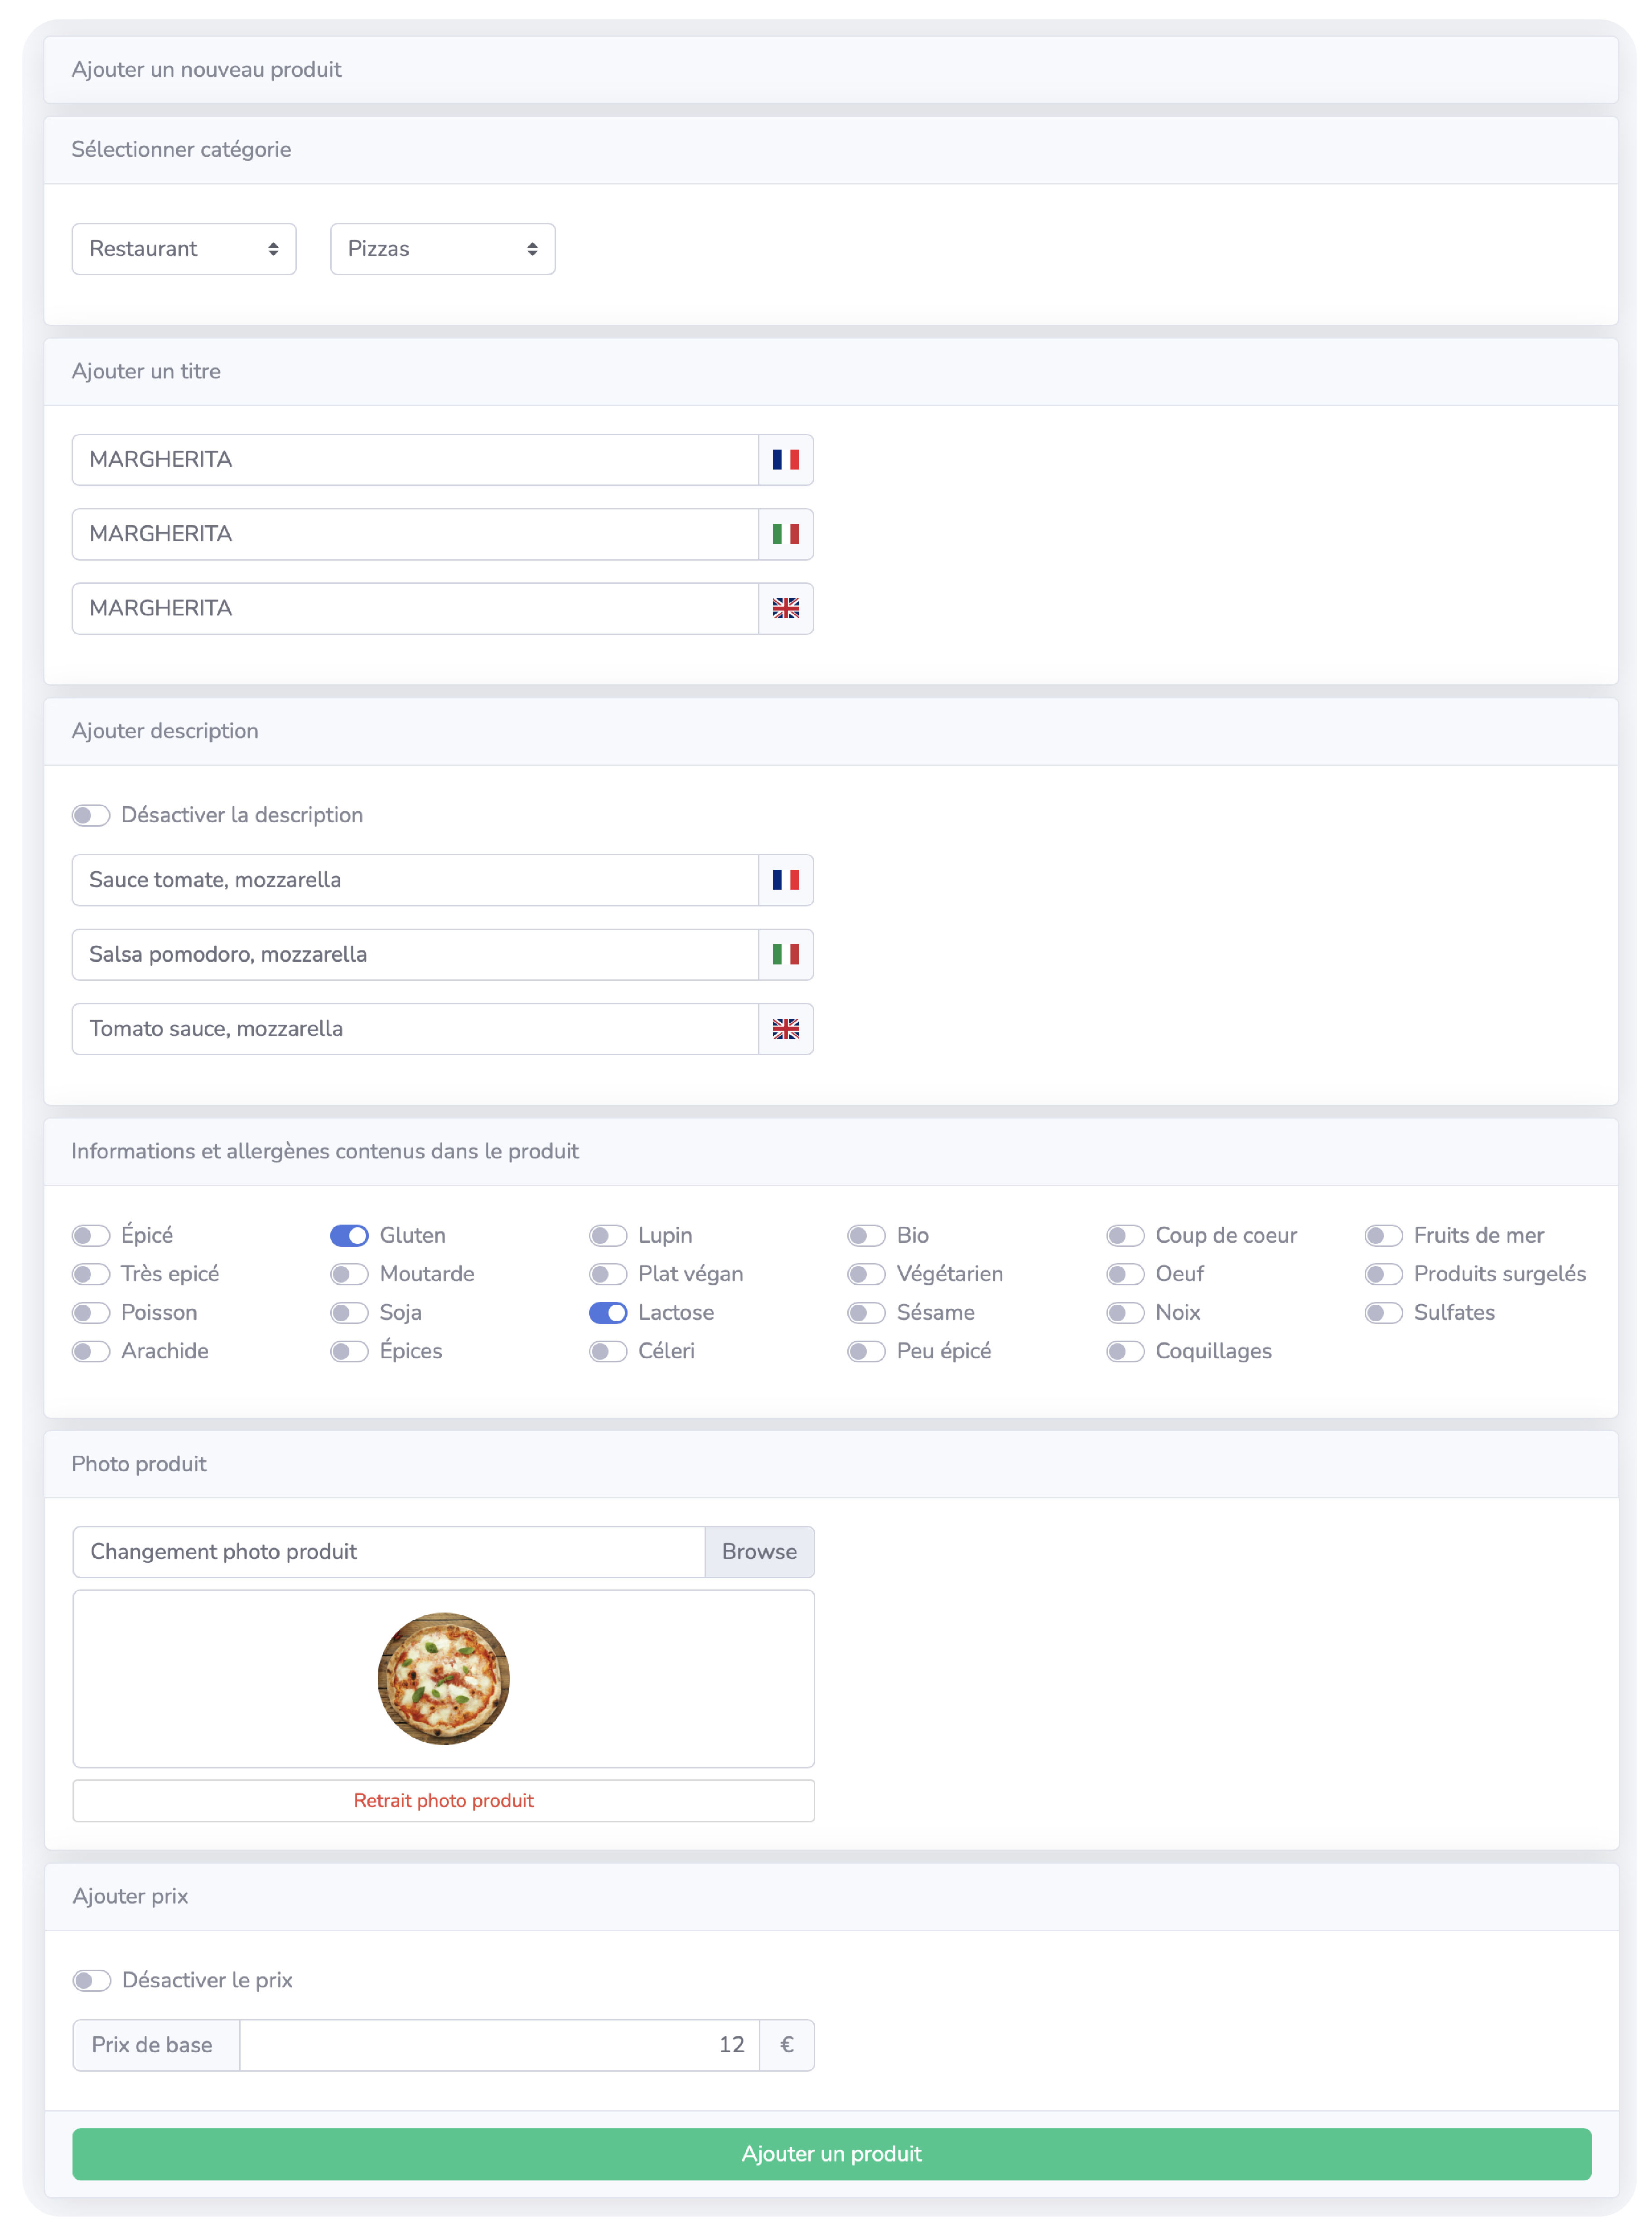This screenshot has width=1652, height=2238.
Task: Toggle 'Désactiver la description' switch
Action: 91,816
